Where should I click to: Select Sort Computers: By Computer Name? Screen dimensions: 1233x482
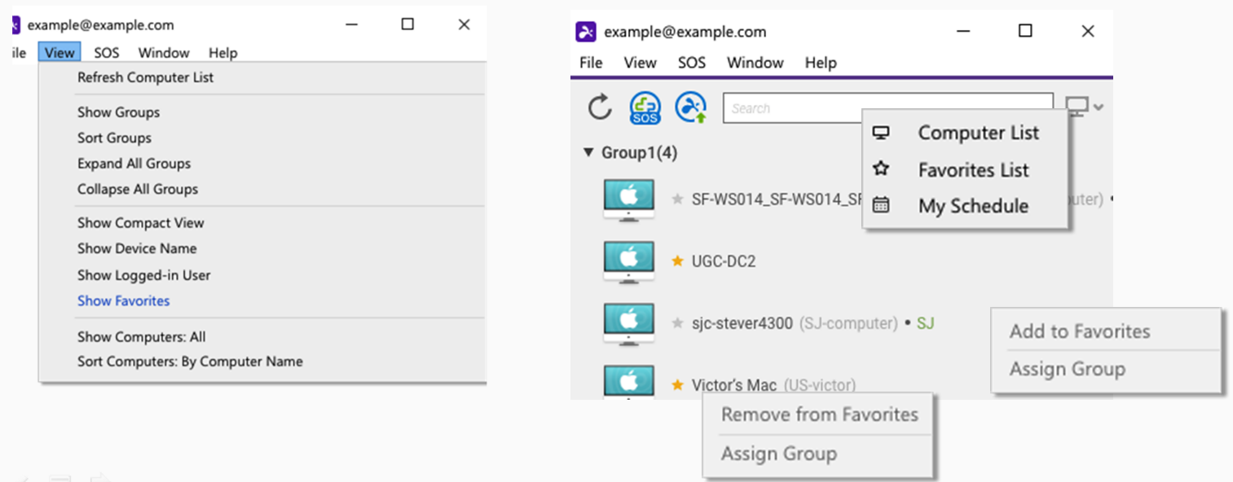(190, 361)
